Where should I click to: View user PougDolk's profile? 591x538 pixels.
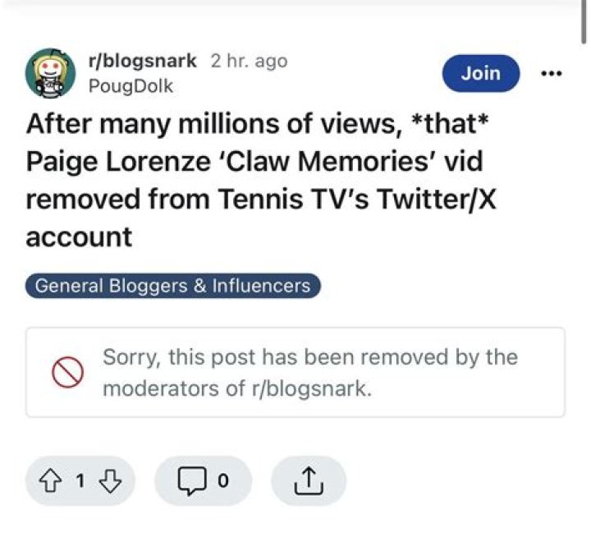[131, 85]
